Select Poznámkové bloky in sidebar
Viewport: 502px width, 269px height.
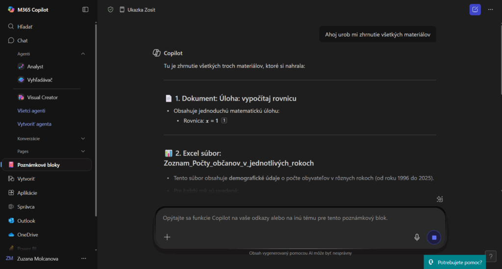point(47,165)
